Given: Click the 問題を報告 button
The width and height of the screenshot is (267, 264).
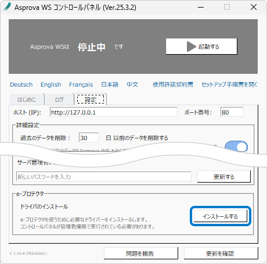Looking at the screenshot, I should point(140,254).
